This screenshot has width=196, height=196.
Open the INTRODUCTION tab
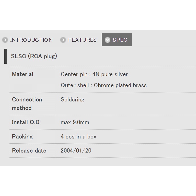(31, 40)
